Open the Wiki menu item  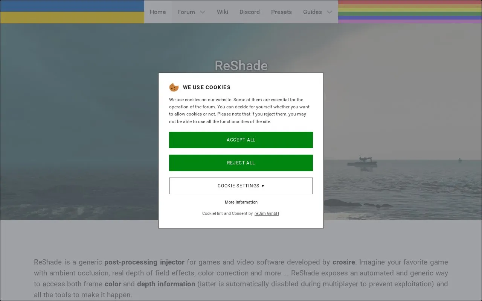click(223, 12)
